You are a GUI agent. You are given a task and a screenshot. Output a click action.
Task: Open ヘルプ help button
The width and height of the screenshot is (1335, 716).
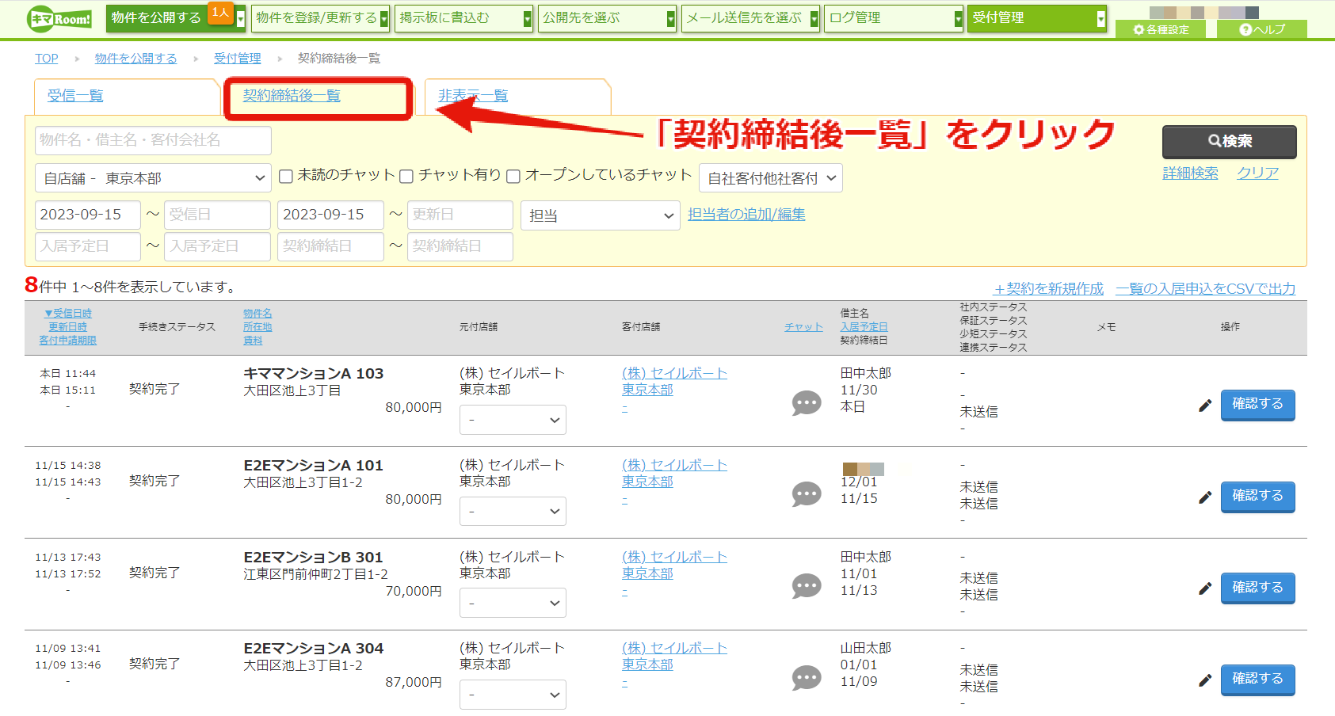[1262, 29]
